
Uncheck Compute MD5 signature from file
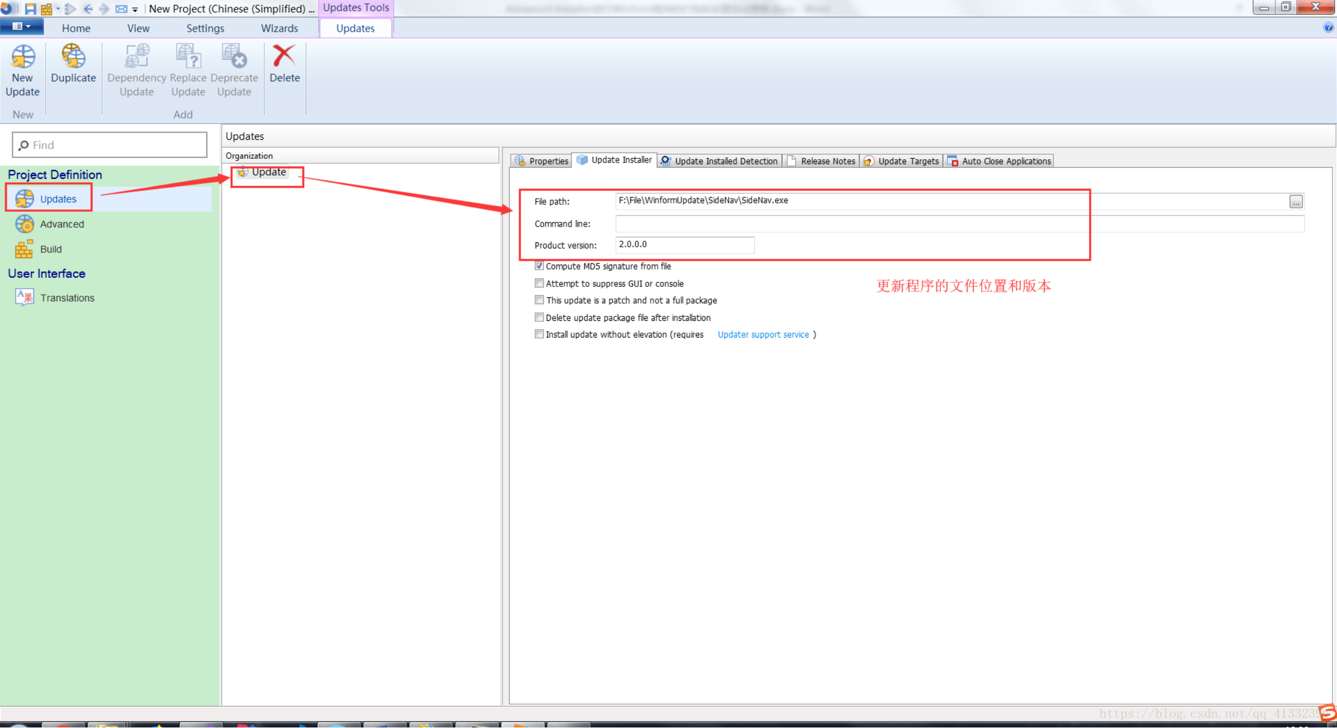[539, 266]
